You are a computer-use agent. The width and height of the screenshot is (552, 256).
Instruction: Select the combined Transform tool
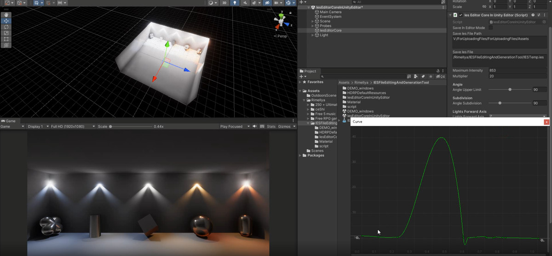point(6,45)
